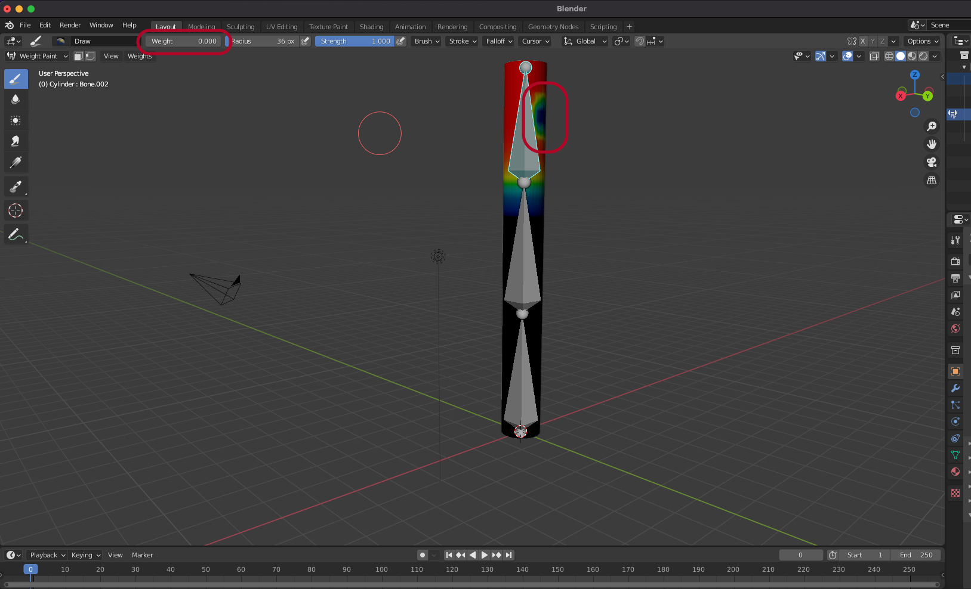Image resolution: width=971 pixels, height=589 pixels.
Task: Click the zoom viewport magnifier icon
Action: (931, 126)
